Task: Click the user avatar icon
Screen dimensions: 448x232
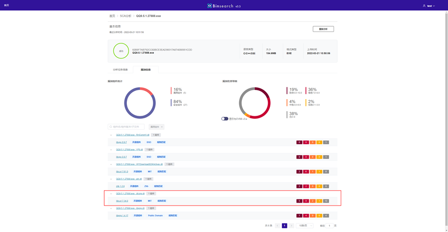Action: coord(424,6)
